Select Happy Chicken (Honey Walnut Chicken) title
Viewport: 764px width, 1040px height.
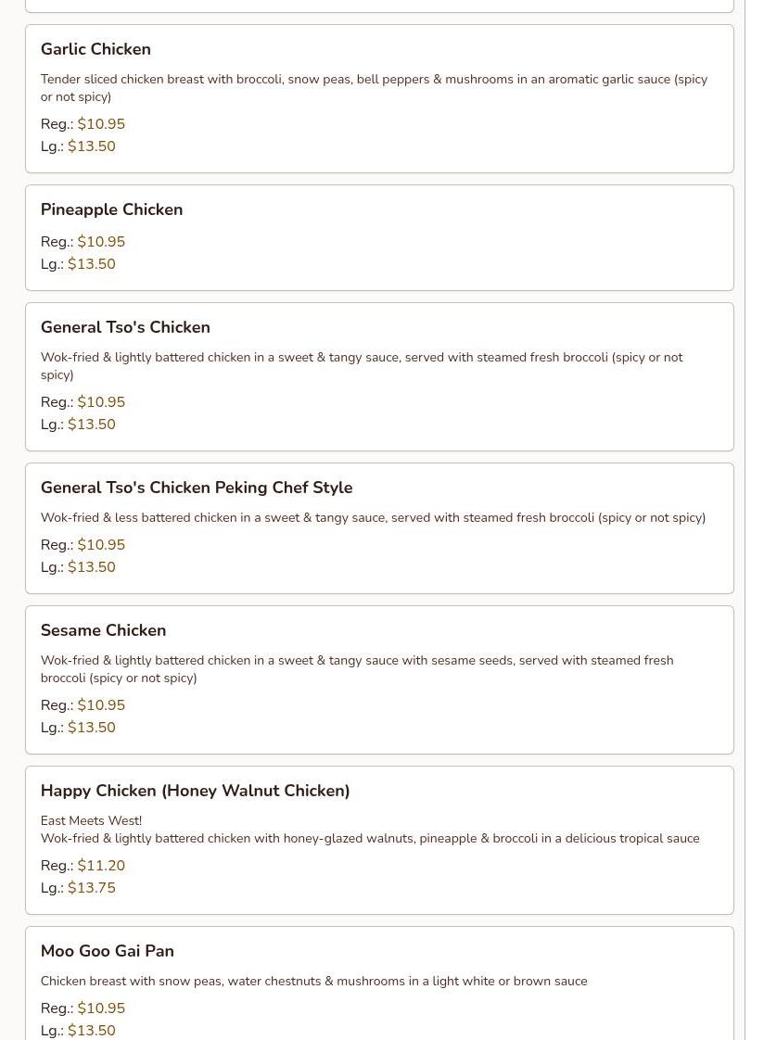195,791
